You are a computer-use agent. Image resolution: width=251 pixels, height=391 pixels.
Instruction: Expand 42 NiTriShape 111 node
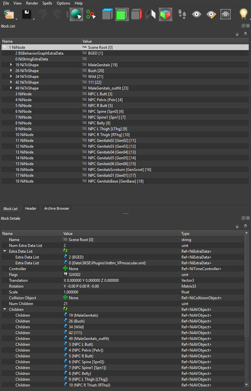tap(11, 82)
